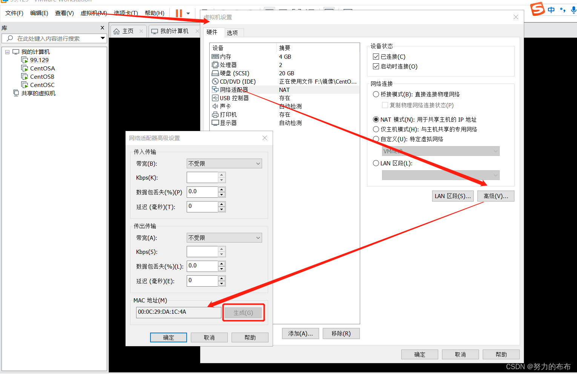Open the 查看(V) menu
This screenshot has height=374, width=577.
[x=64, y=13]
